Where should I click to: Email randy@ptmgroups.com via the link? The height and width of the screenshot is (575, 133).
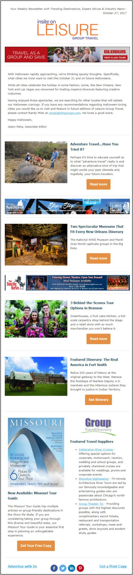point(64,113)
